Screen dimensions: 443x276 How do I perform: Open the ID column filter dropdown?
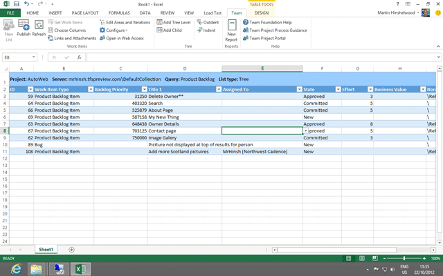[30, 89]
